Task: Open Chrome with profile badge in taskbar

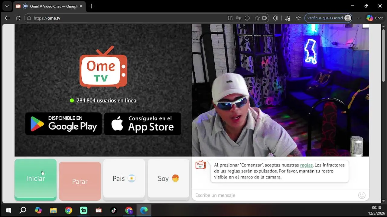Action: [129, 210]
